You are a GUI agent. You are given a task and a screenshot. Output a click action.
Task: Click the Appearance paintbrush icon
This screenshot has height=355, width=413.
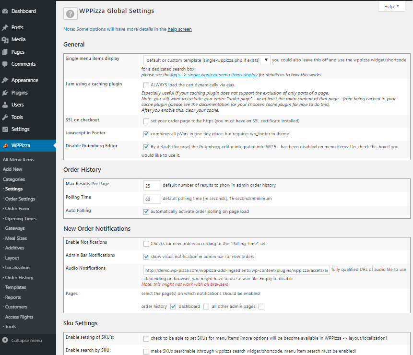5,81
